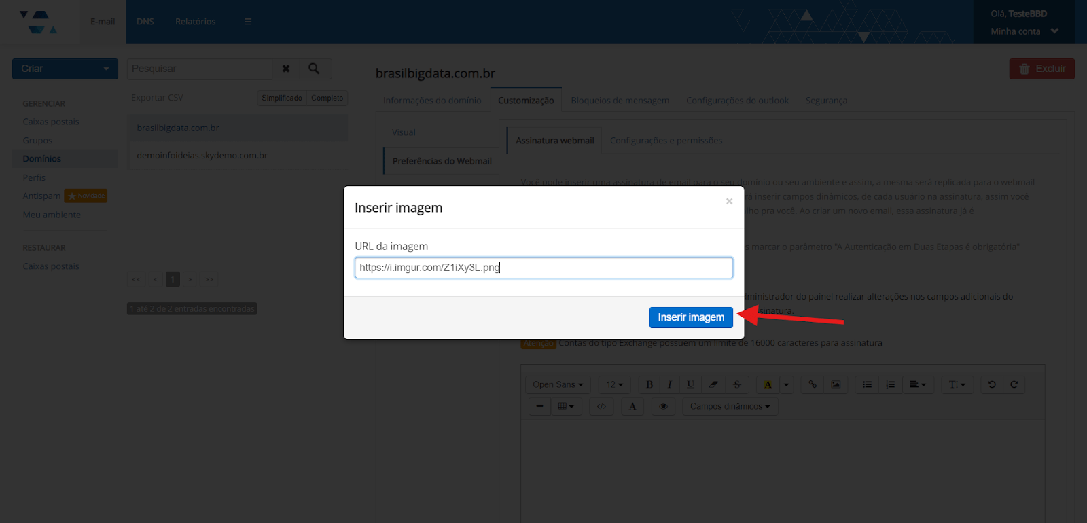
Task: Click the URL da imagem input field
Action: [543, 268]
